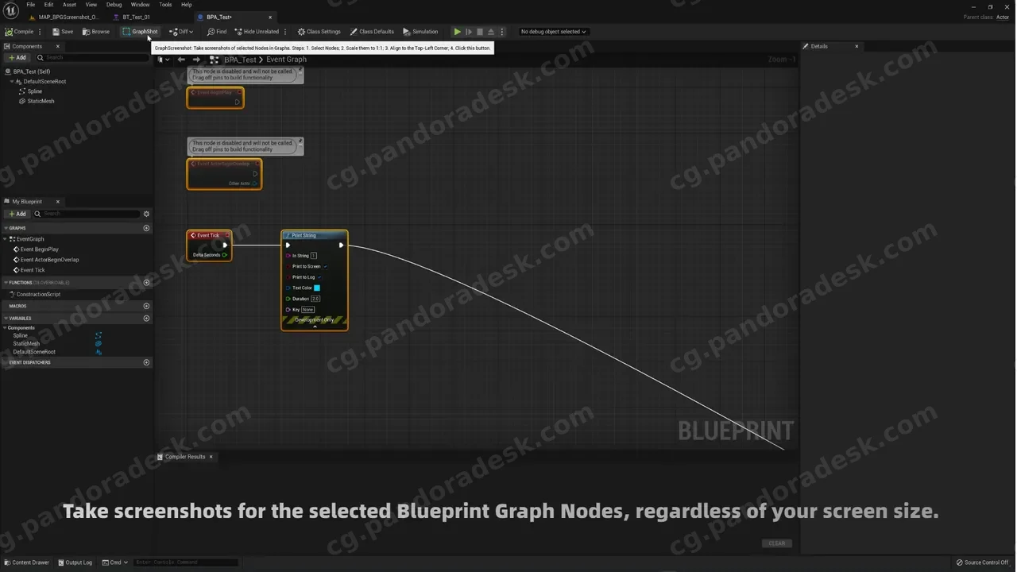Screen dimensions: 1017x572
Task: Click the Components panel search field
Action: [91, 57]
